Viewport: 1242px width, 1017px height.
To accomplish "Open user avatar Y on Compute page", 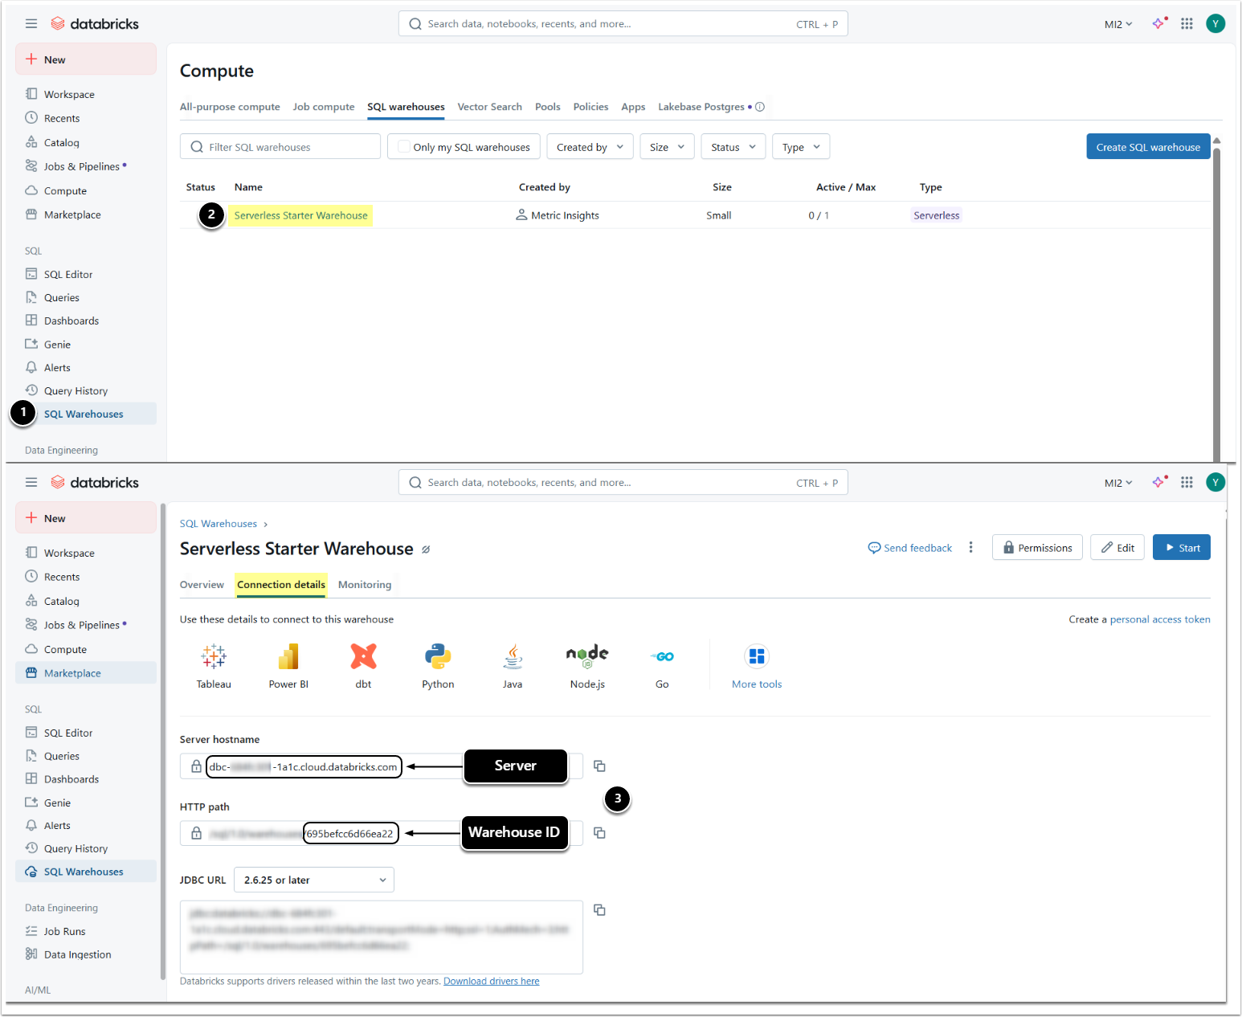I will tap(1215, 23).
